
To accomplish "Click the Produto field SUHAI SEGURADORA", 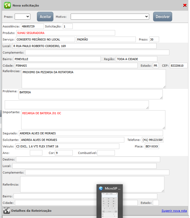I will 66,33.
